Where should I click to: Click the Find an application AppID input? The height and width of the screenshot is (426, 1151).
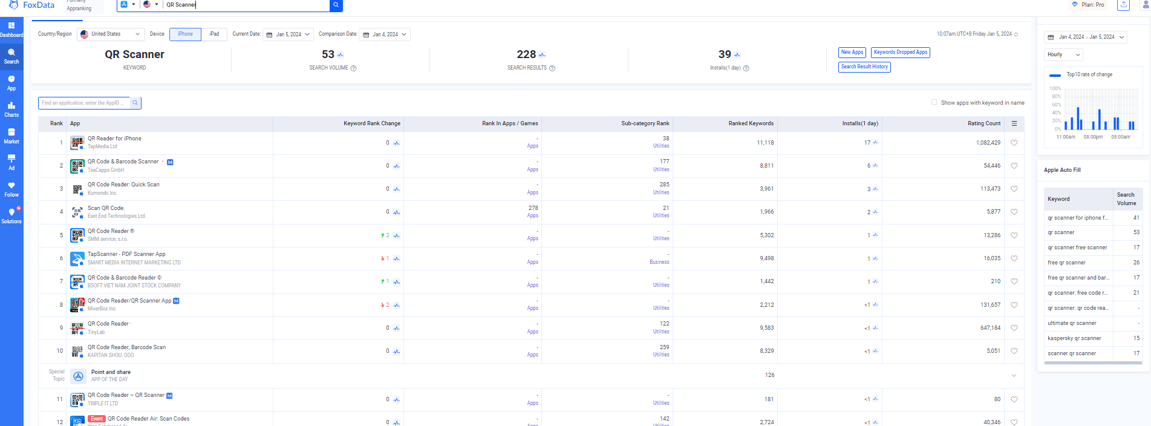pos(84,103)
